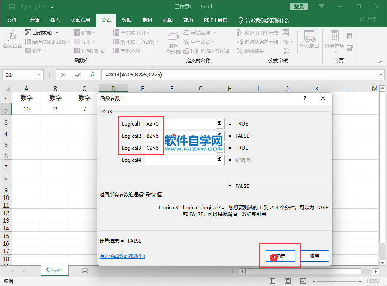The width and height of the screenshot is (387, 286).
Task: Expand the formula bar
Action: coord(381,74)
